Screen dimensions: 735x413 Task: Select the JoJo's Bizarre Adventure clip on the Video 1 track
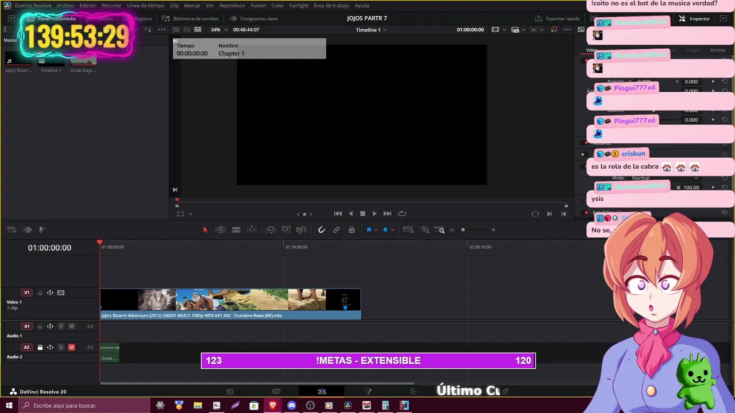(x=230, y=303)
